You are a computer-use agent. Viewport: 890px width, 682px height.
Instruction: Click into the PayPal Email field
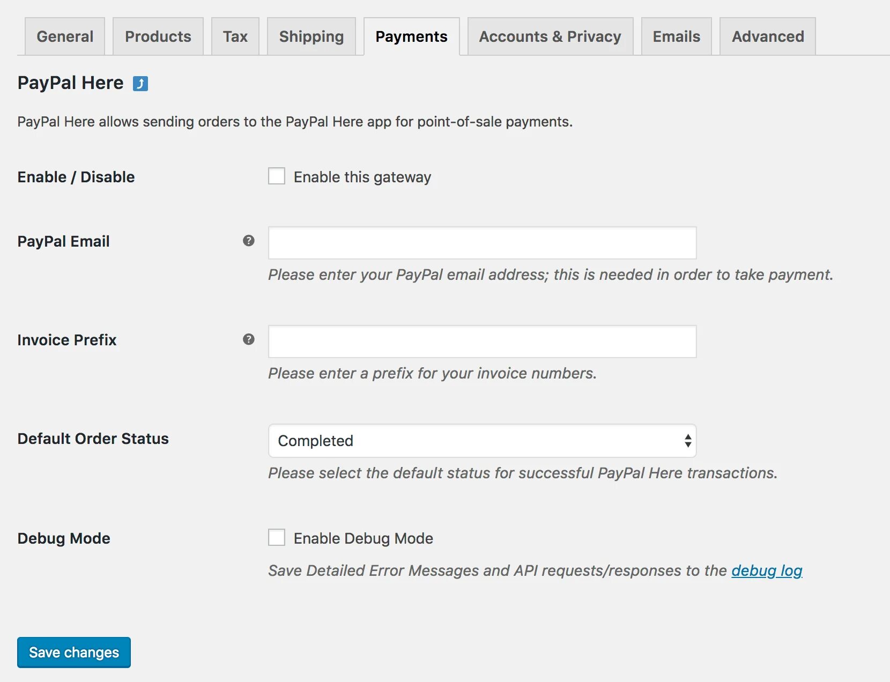pos(482,243)
